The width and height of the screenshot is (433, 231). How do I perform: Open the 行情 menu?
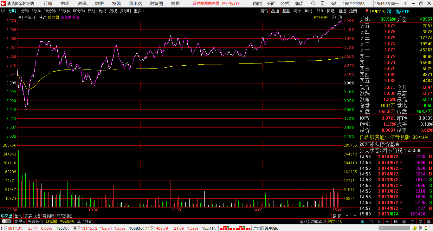coord(48,3)
